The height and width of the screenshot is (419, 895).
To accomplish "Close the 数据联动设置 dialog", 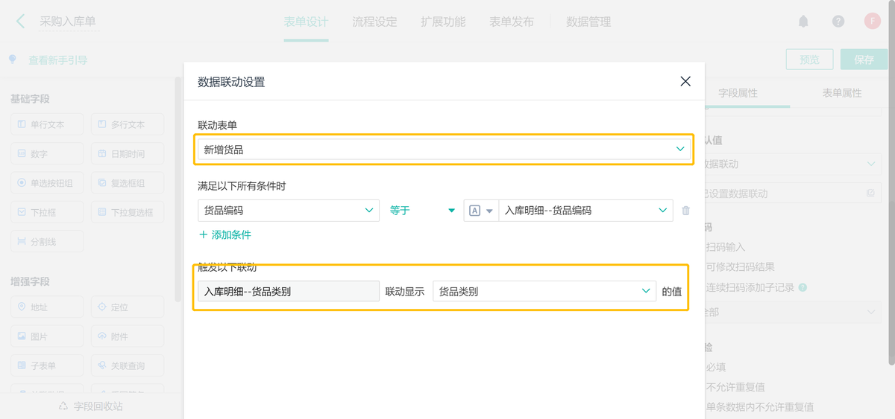I will pyautogui.click(x=685, y=82).
